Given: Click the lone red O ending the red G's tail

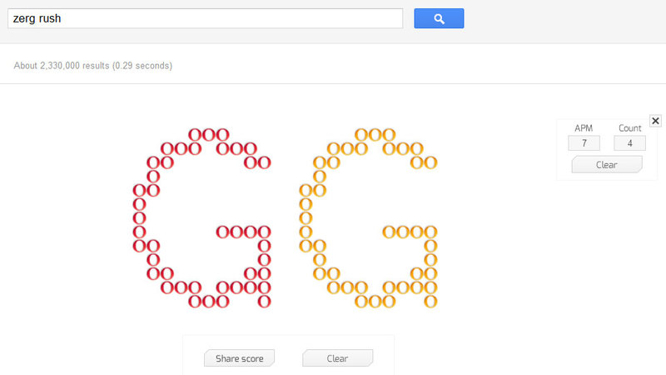Looking at the screenshot, I should pos(264,302).
